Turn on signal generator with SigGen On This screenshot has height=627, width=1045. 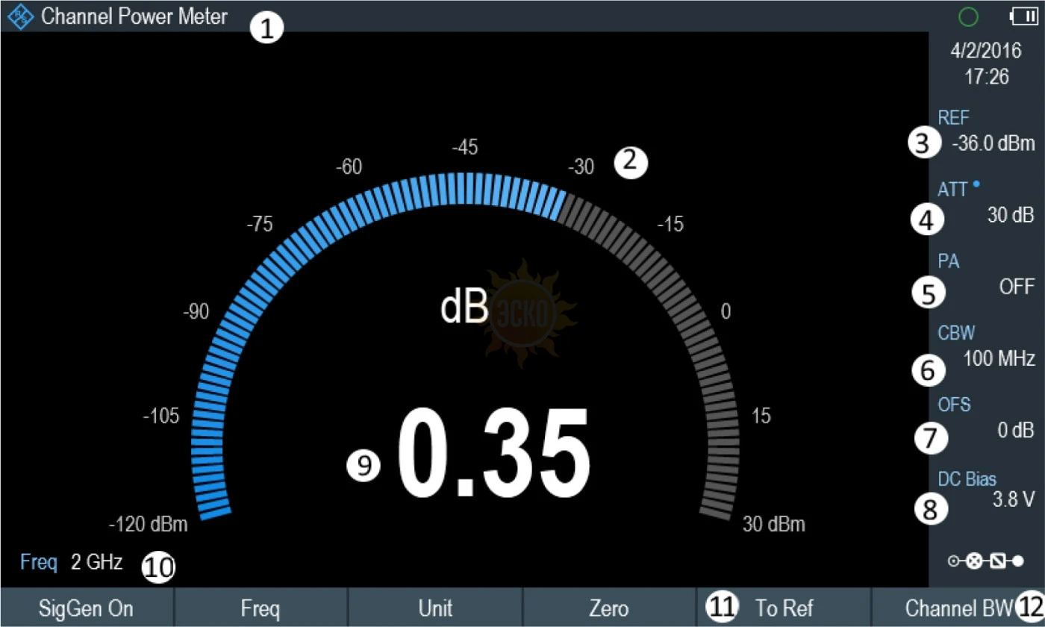click(87, 608)
